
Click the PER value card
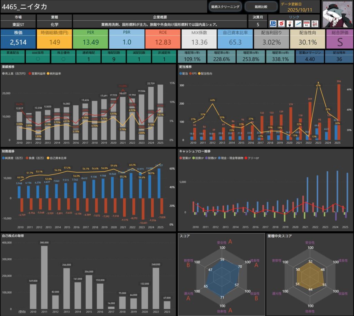91,39
